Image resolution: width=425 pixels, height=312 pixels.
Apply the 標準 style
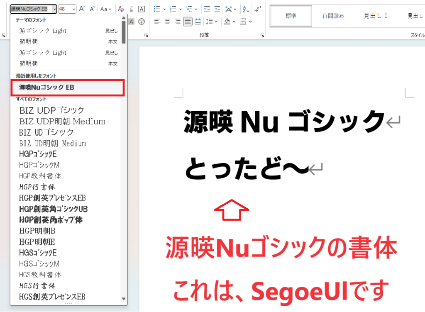pos(291,16)
